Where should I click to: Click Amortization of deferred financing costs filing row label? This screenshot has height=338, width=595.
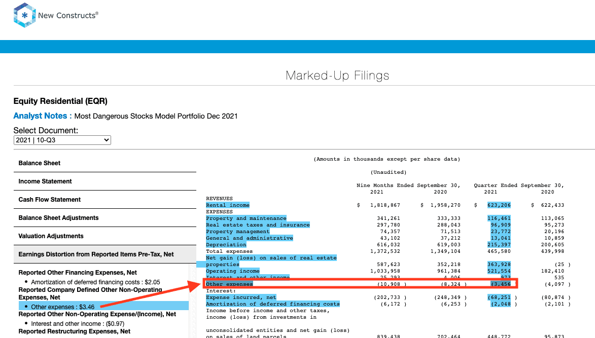(x=273, y=304)
